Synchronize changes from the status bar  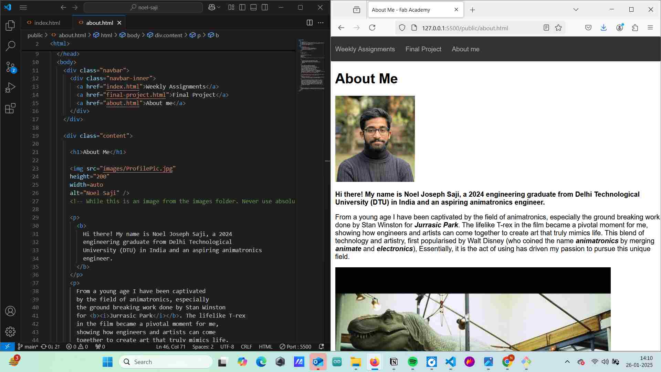tap(50, 347)
